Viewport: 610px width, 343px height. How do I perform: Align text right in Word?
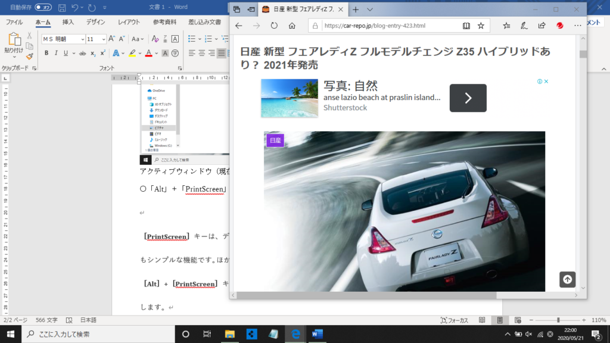click(x=211, y=53)
